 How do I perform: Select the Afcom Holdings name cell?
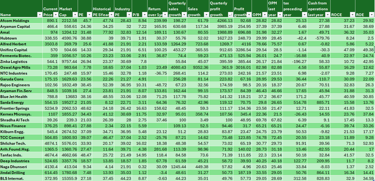click(21, 21)
